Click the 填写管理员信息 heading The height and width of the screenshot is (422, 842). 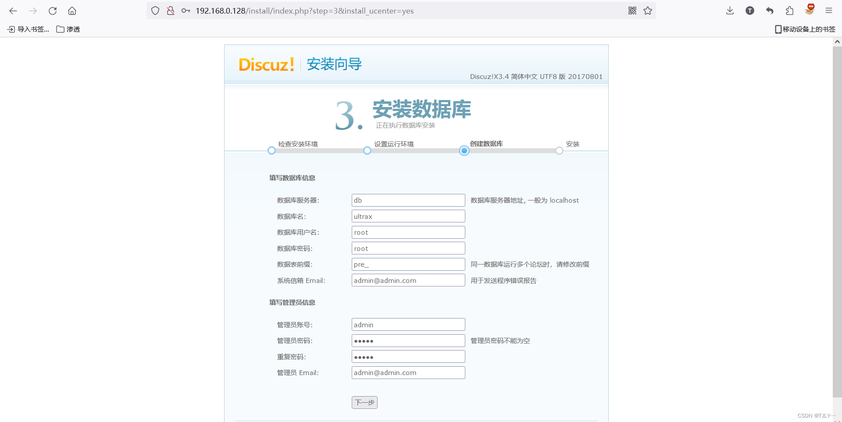click(292, 303)
